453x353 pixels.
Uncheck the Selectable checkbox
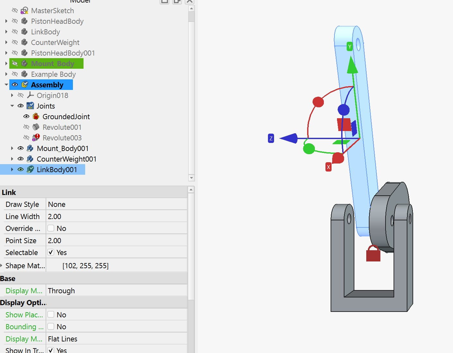click(51, 252)
